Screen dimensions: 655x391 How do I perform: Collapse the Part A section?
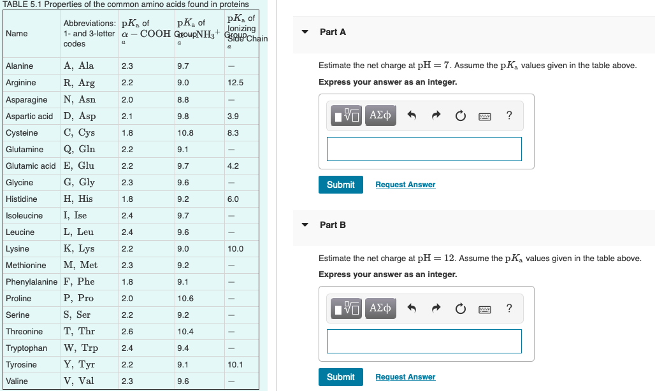[304, 31]
